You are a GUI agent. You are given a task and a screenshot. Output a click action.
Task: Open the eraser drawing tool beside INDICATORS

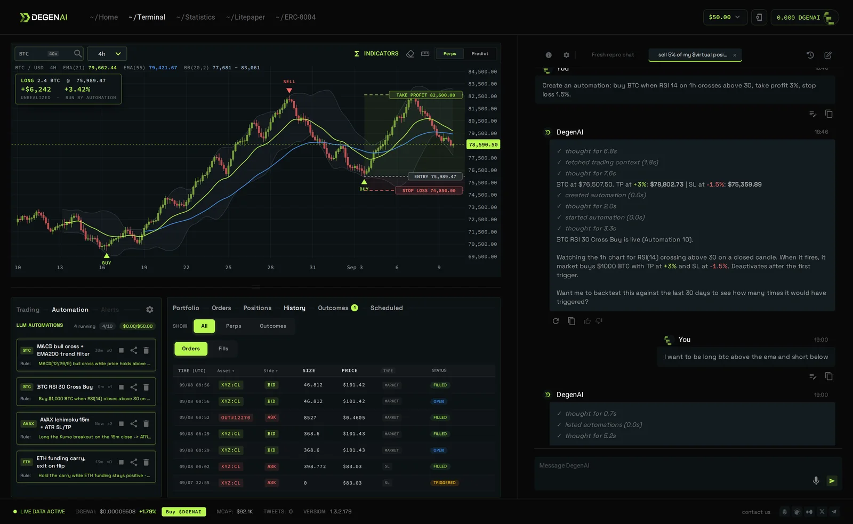click(410, 54)
